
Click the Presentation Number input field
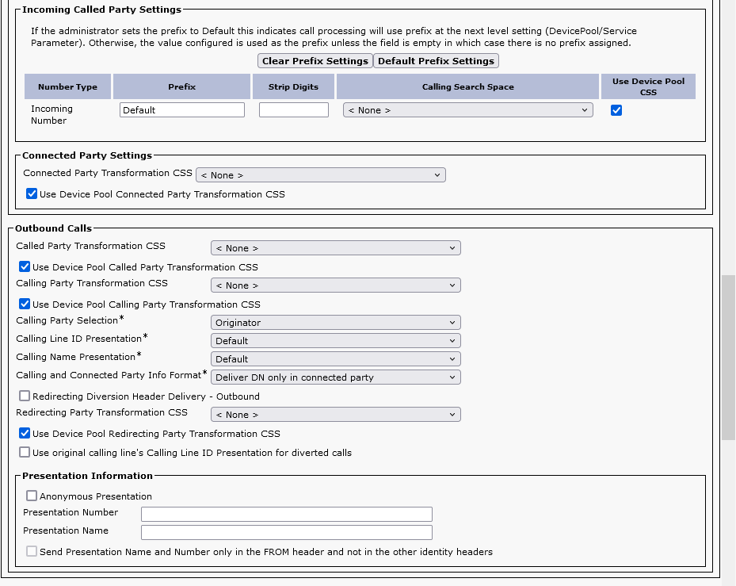[x=286, y=514]
